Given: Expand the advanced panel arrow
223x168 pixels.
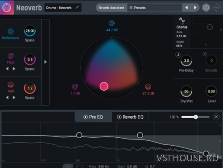Looking at the screenshot, I should [45, 62].
